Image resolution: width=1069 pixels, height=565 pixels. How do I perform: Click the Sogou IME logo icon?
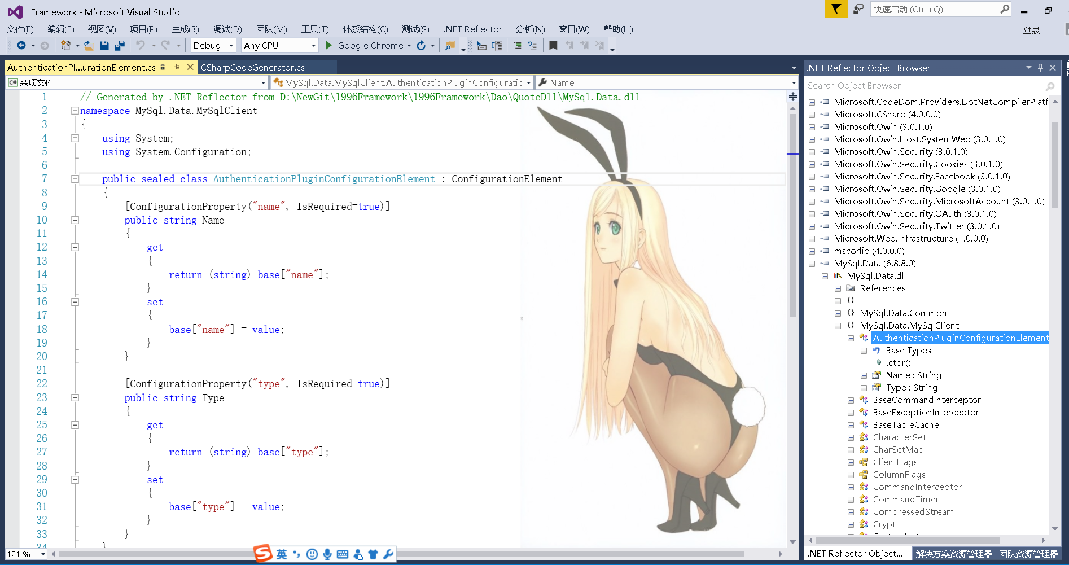pyautogui.click(x=262, y=554)
